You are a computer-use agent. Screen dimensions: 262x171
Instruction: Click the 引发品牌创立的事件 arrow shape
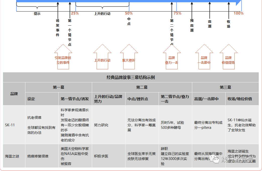pyautogui.click(x=63, y=57)
